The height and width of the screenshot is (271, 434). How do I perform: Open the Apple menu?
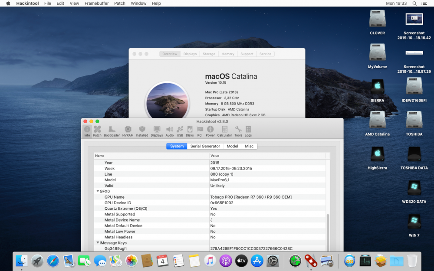pos(8,3)
